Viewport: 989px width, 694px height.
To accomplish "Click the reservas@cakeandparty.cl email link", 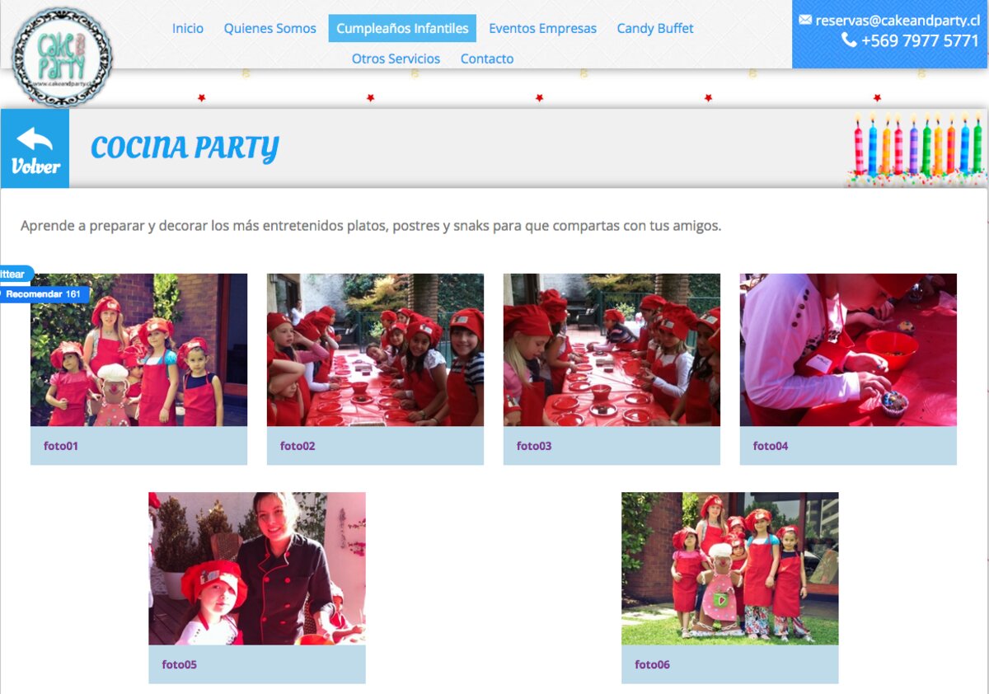I will click(x=897, y=20).
